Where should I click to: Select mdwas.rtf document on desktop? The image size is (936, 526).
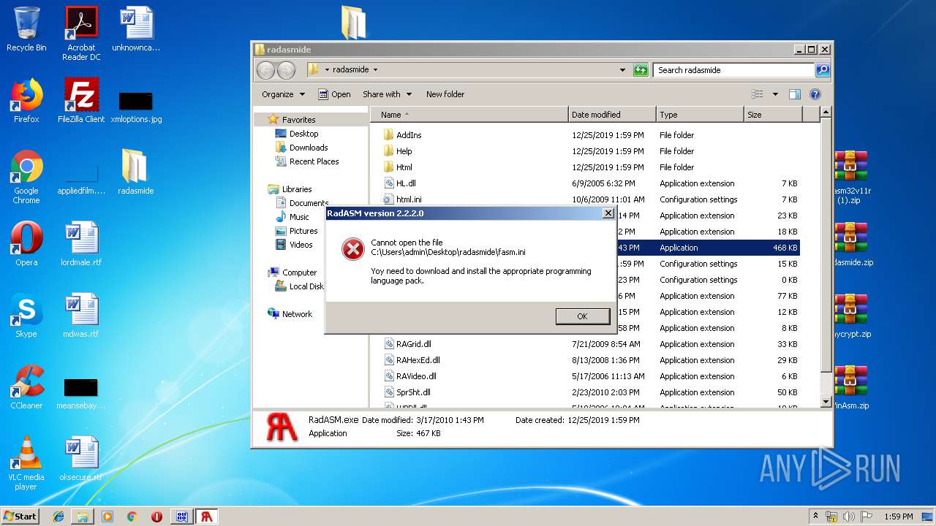[x=81, y=316]
